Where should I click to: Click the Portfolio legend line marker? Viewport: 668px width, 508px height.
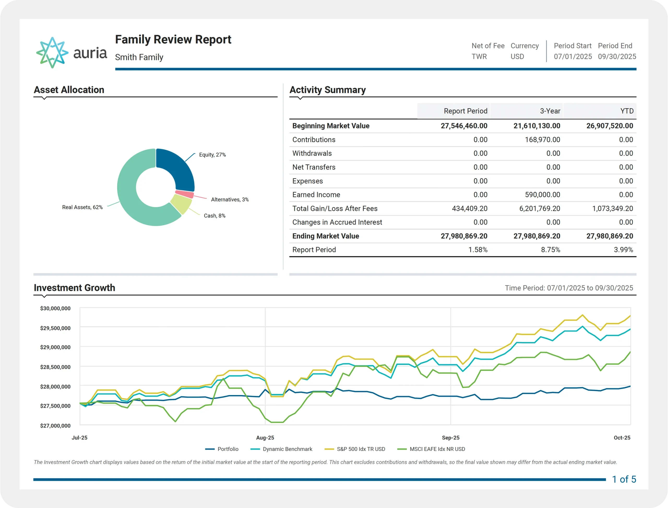click(210, 449)
